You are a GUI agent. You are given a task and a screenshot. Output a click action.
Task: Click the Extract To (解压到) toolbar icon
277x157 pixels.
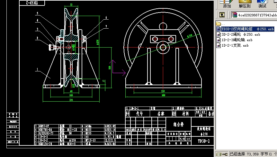coord(245,4)
